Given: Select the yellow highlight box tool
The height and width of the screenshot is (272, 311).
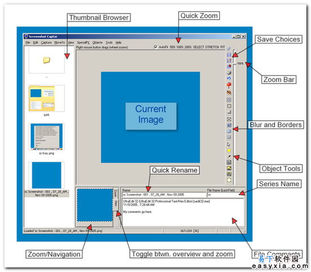Looking at the screenshot, I should tap(229, 151).
